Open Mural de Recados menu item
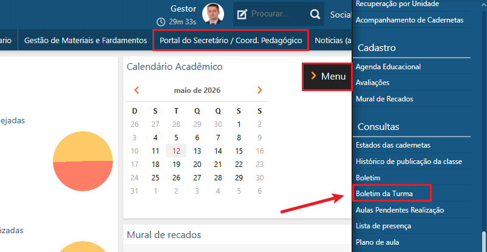The image size is (487, 252). tap(384, 99)
